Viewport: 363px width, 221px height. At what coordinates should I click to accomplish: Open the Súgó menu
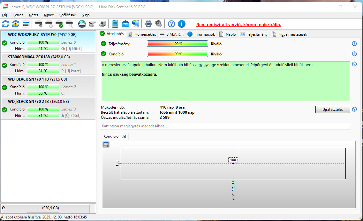tap(86, 15)
